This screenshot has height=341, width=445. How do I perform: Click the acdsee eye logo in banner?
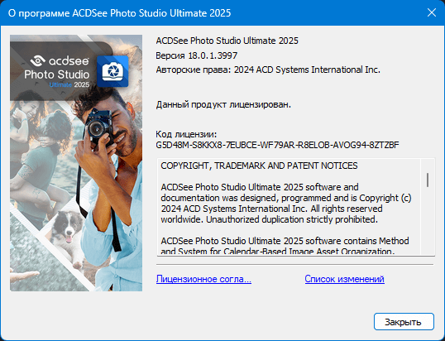[37, 60]
